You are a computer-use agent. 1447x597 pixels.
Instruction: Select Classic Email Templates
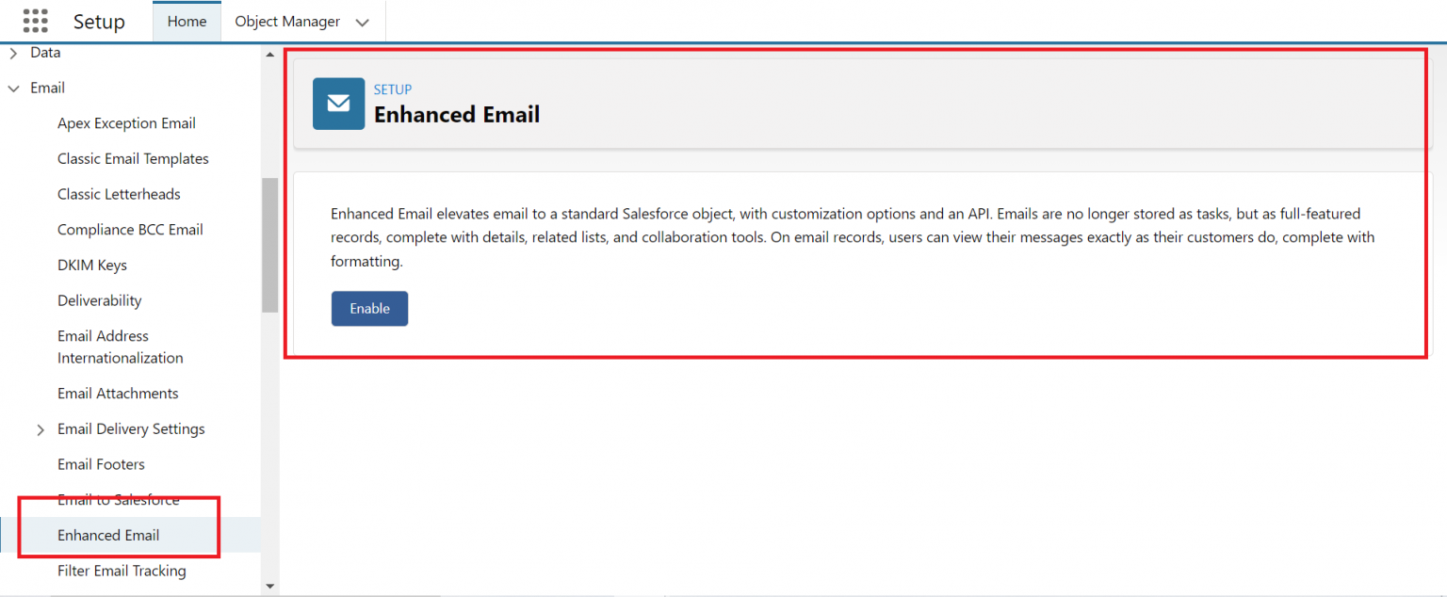click(133, 158)
